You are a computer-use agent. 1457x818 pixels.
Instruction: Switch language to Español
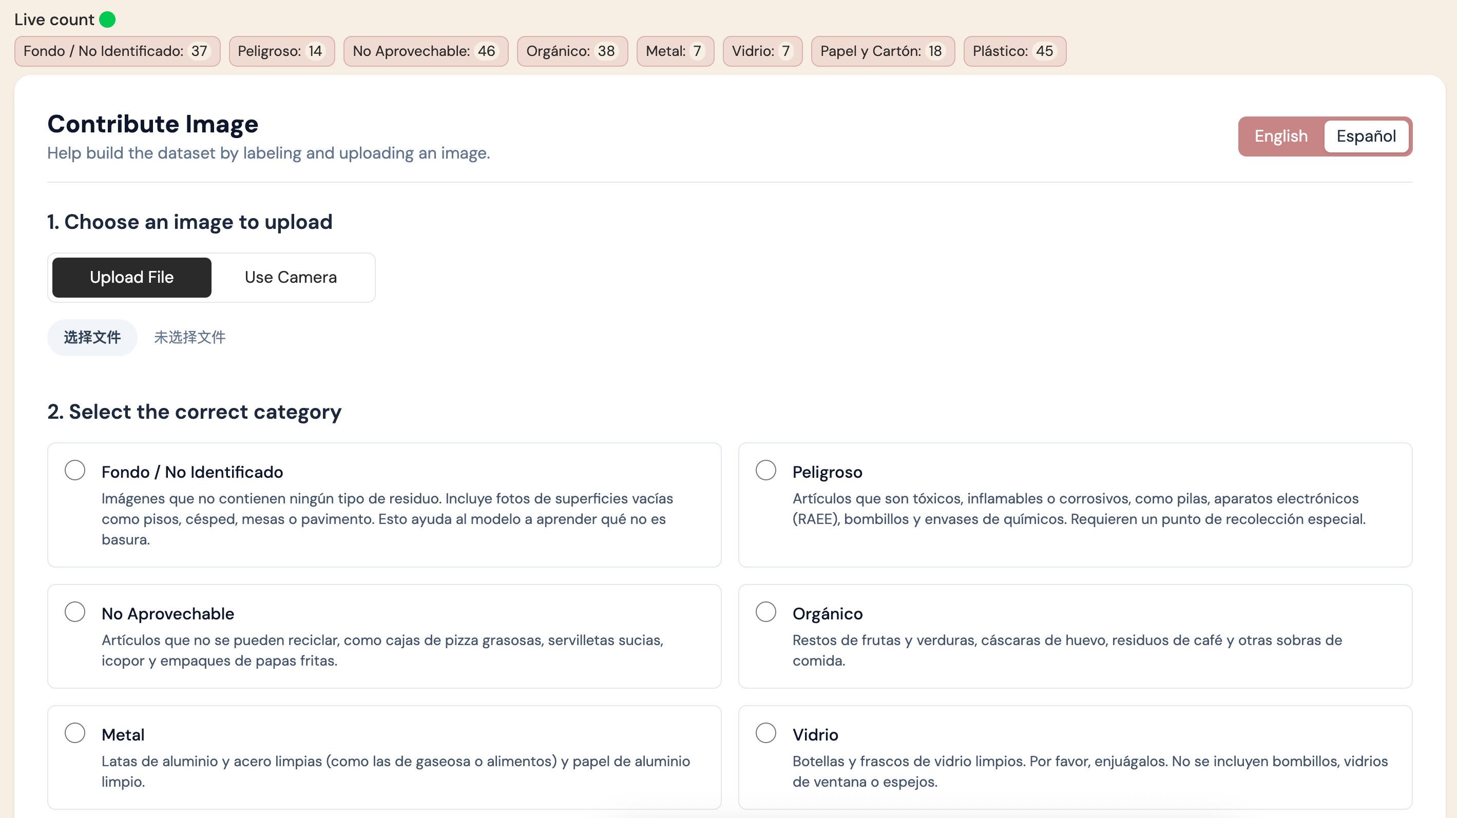coord(1366,136)
